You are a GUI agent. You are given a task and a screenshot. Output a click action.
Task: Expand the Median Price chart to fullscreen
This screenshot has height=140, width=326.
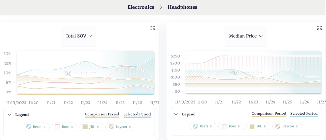click(319, 28)
